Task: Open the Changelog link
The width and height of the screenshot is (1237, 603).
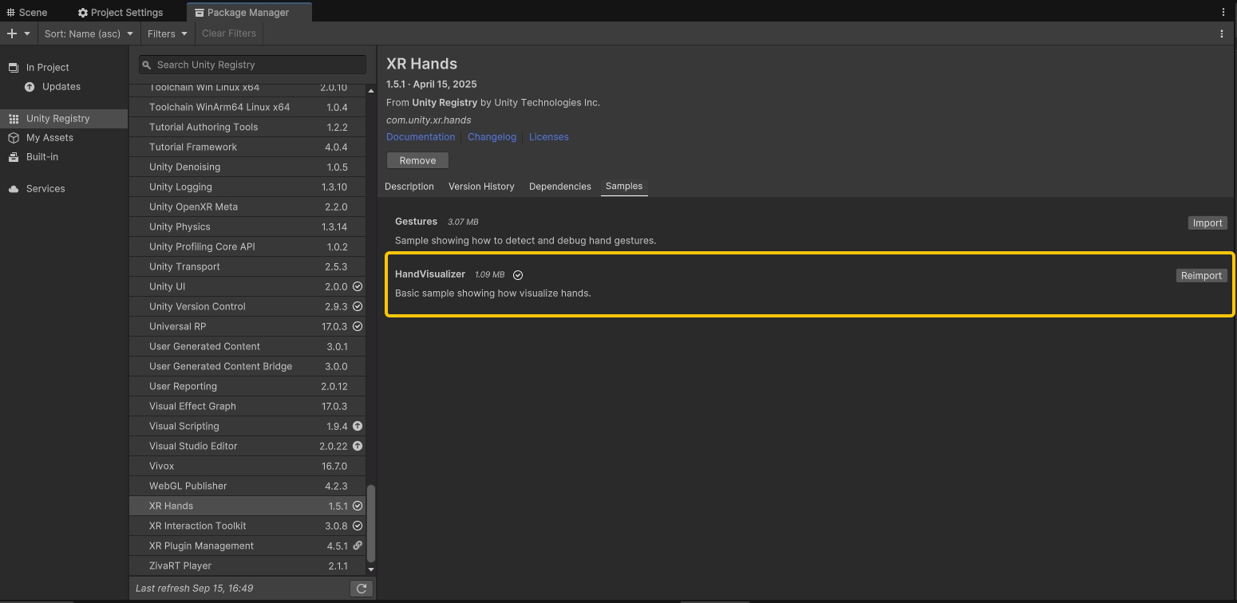Action: [x=492, y=137]
